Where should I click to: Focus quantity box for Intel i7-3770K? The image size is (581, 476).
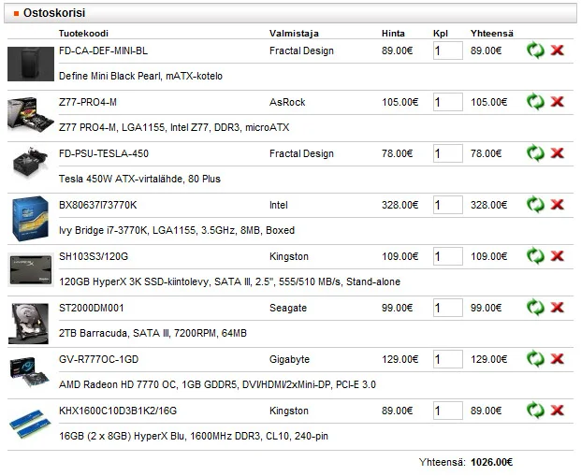click(447, 205)
